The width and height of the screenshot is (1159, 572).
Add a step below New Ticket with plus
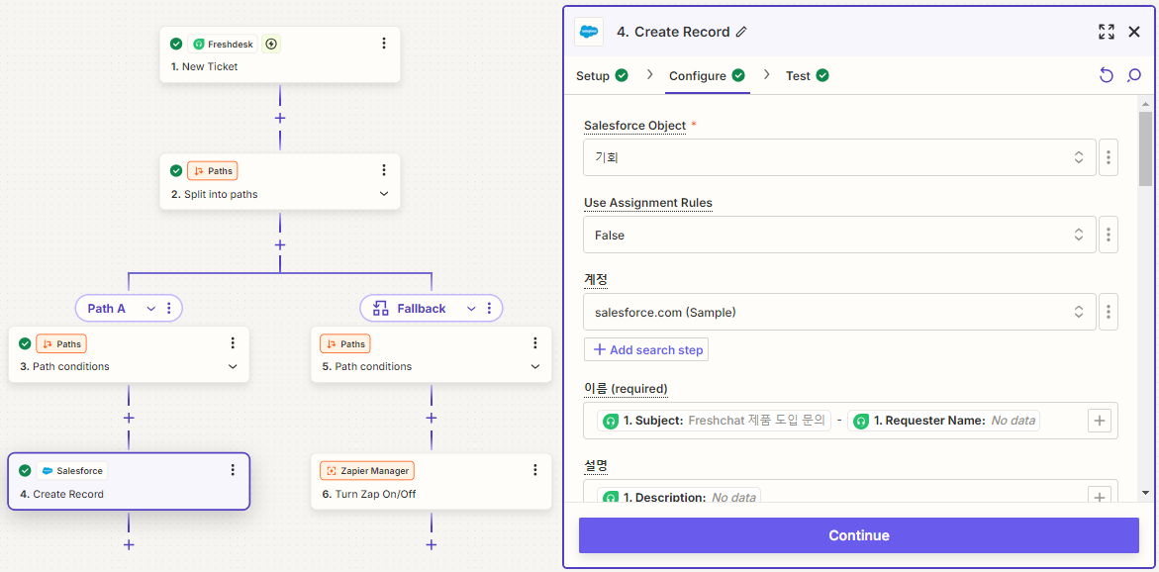pos(280,118)
